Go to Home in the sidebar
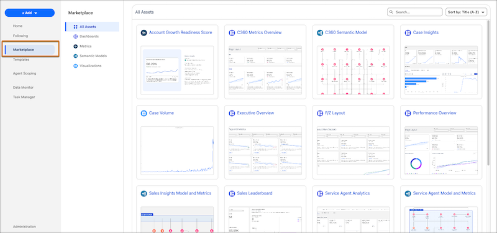Viewport: 497px width, 233px height. tap(18, 26)
